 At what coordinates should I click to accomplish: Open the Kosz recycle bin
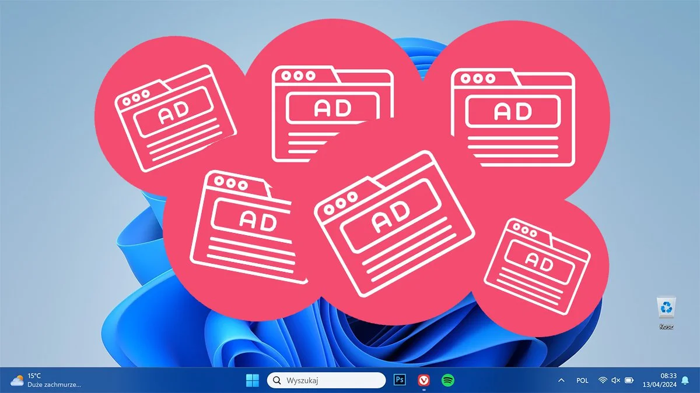pyautogui.click(x=666, y=307)
